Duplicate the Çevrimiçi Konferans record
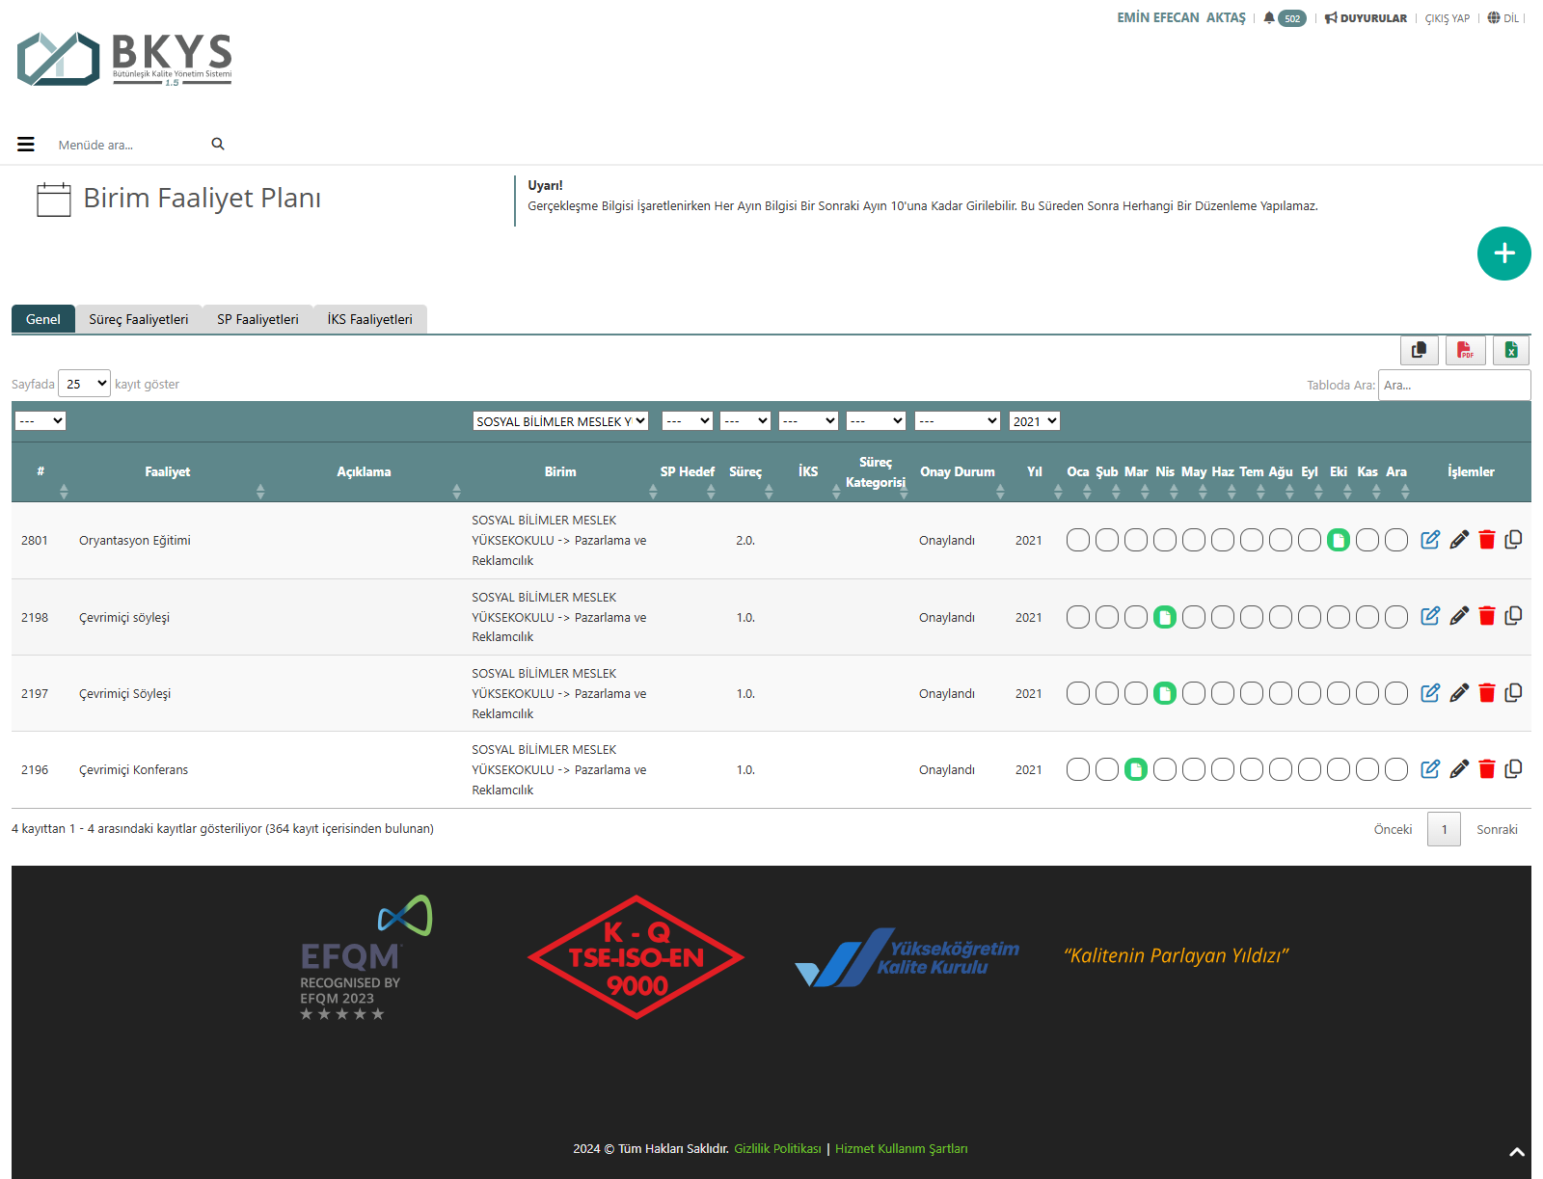Viewport: 1543px width, 1179px height. pos(1513,769)
